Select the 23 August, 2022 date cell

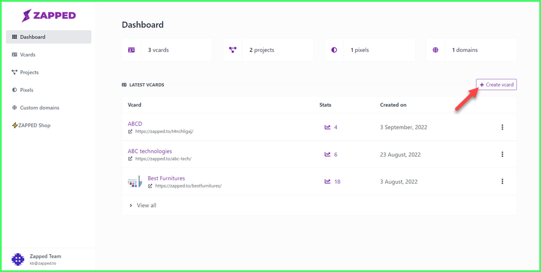[x=400, y=155]
